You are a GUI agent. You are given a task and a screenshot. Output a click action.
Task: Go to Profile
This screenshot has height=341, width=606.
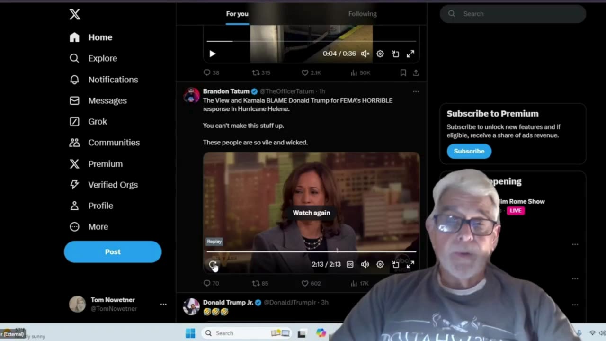coord(91,206)
